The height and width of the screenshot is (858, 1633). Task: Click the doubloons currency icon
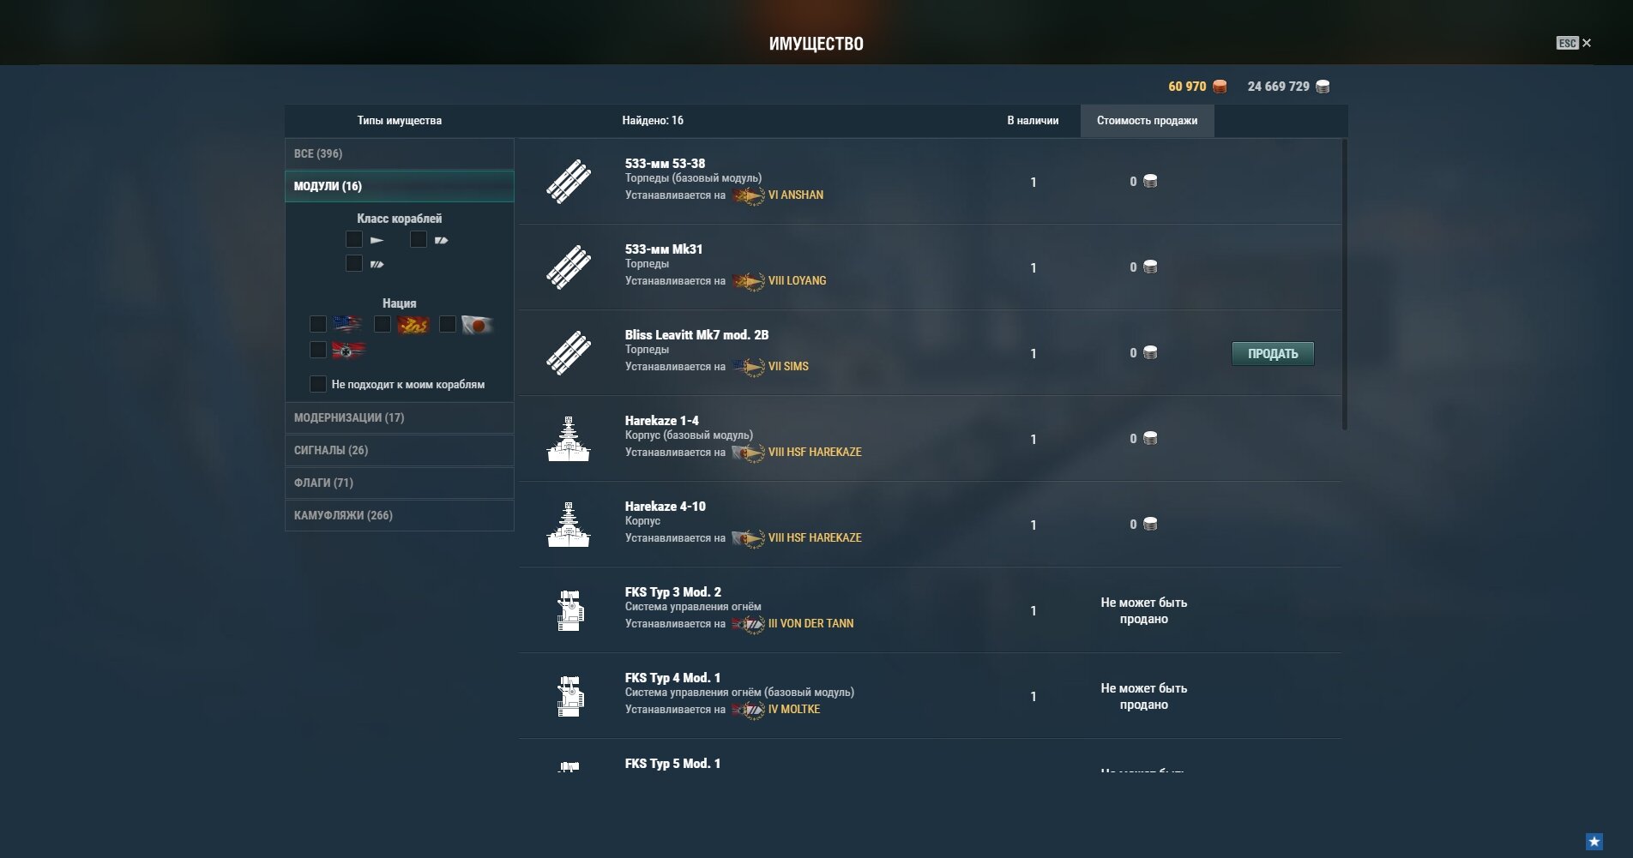(1220, 87)
